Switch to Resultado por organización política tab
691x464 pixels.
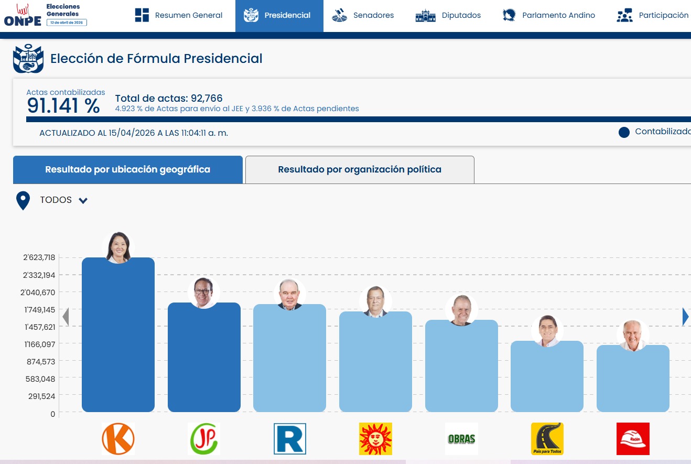point(360,170)
